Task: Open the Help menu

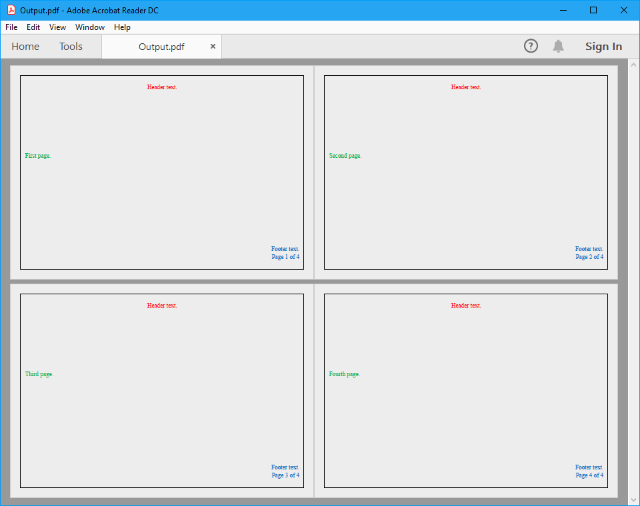Action: pyautogui.click(x=122, y=27)
